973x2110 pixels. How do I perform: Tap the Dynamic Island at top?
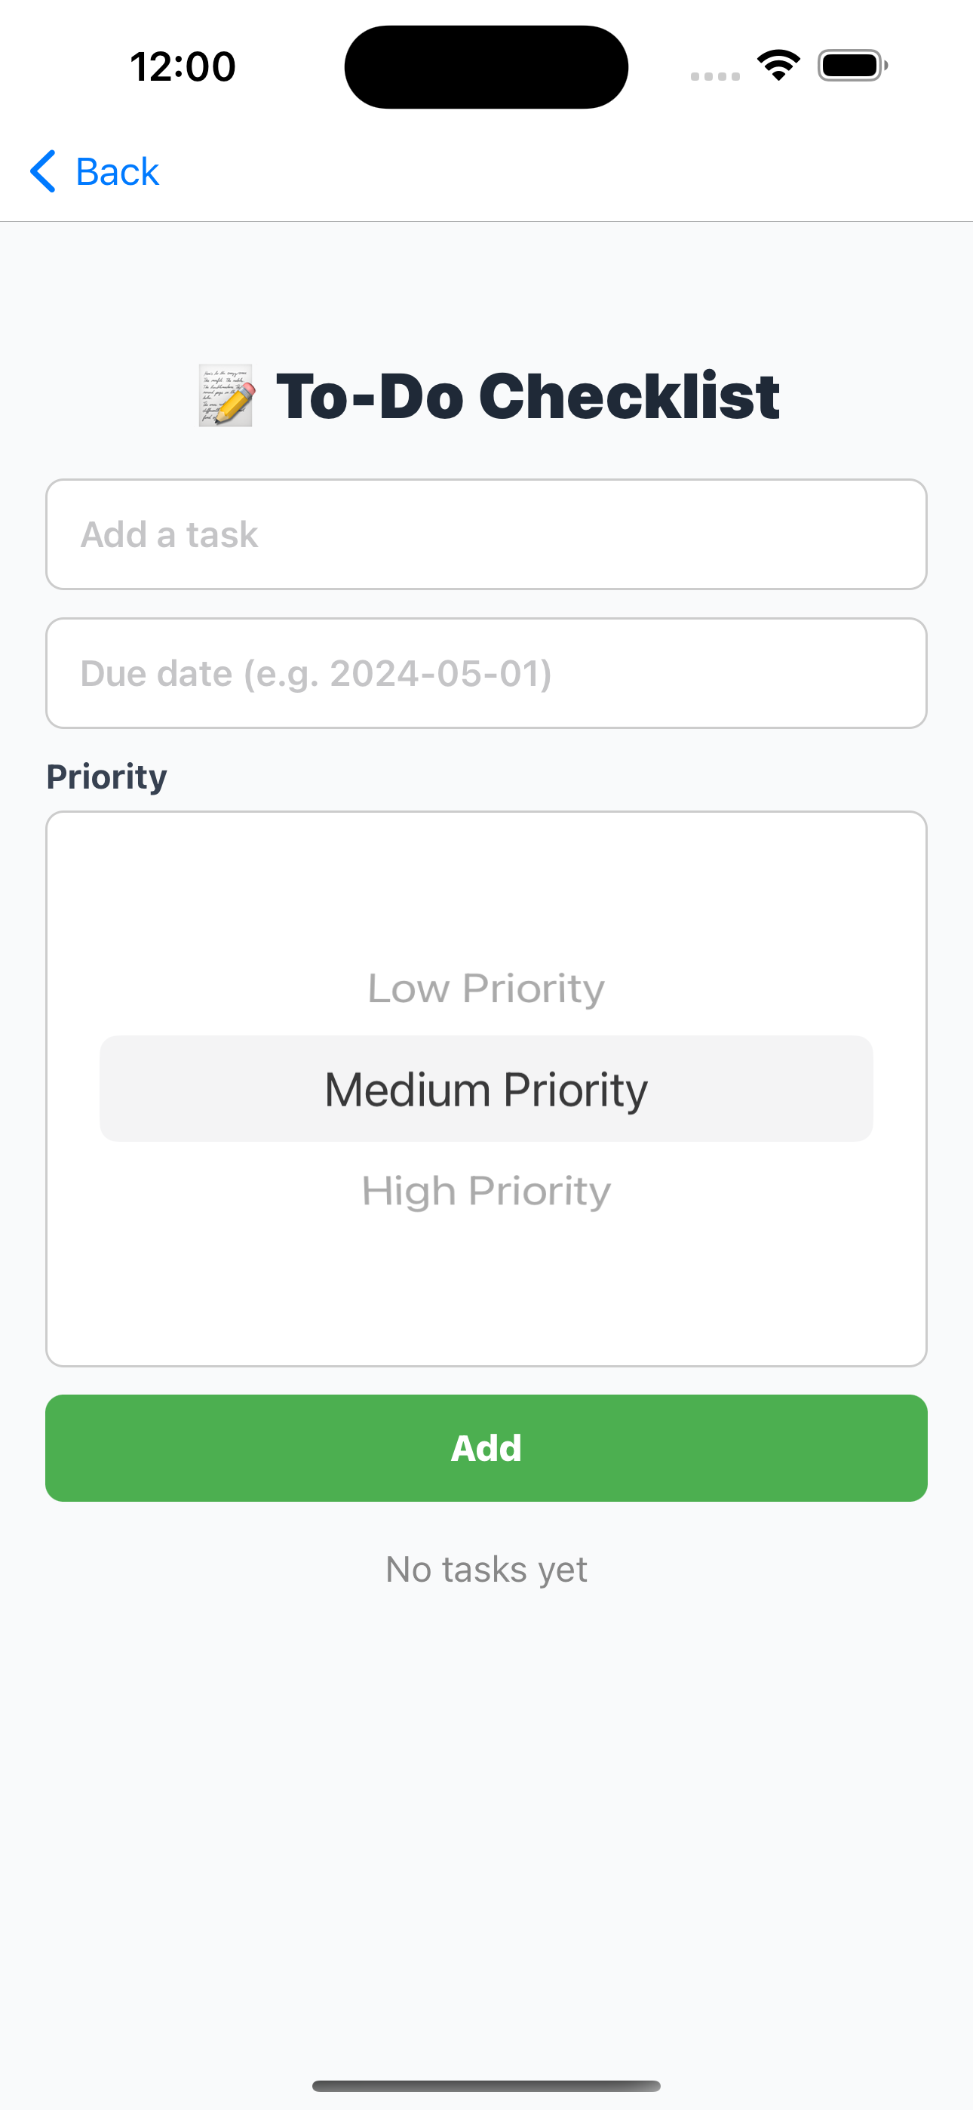[x=487, y=66]
